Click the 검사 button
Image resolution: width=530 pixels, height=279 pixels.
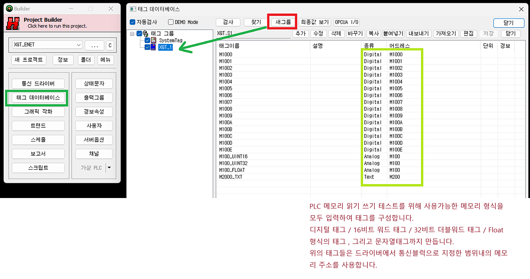tap(228, 22)
